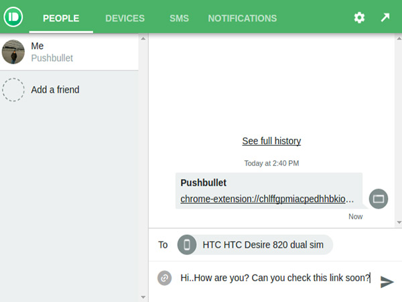Viewport: 402px width, 302px height.
Task: Click the Now timestamp under the push
Action: tap(356, 217)
